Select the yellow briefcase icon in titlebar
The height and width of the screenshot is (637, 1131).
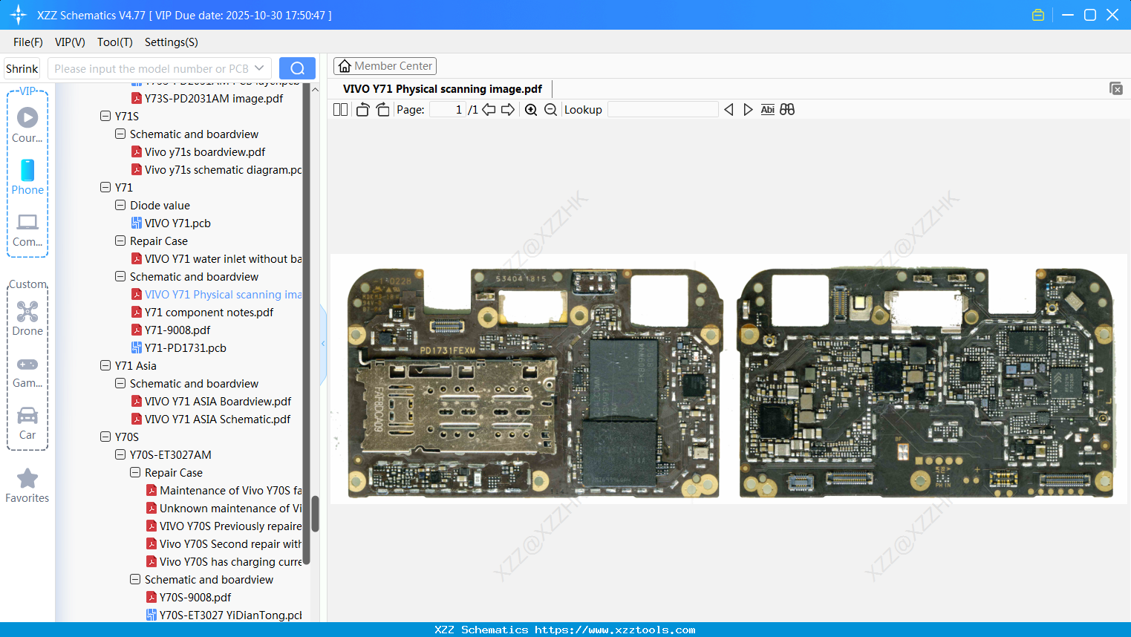[x=1037, y=14]
